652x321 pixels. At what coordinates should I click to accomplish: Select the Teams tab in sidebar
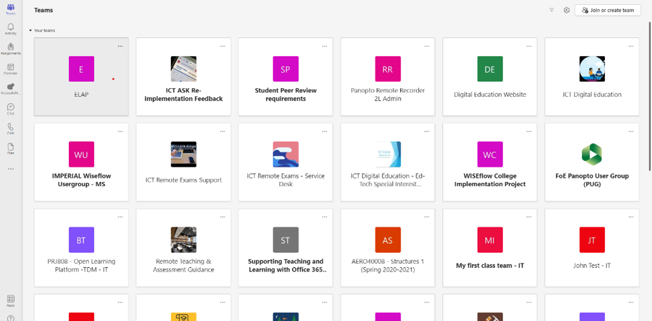pos(10,8)
